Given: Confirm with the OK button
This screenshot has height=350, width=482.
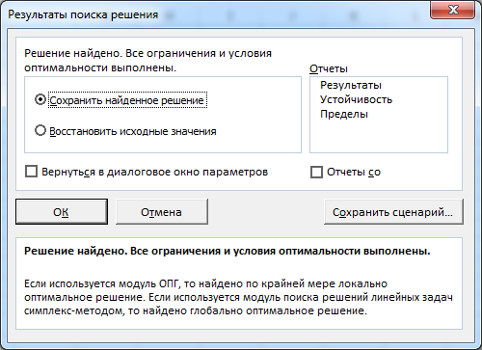Looking at the screenshot, I should [x=62, y=211].
